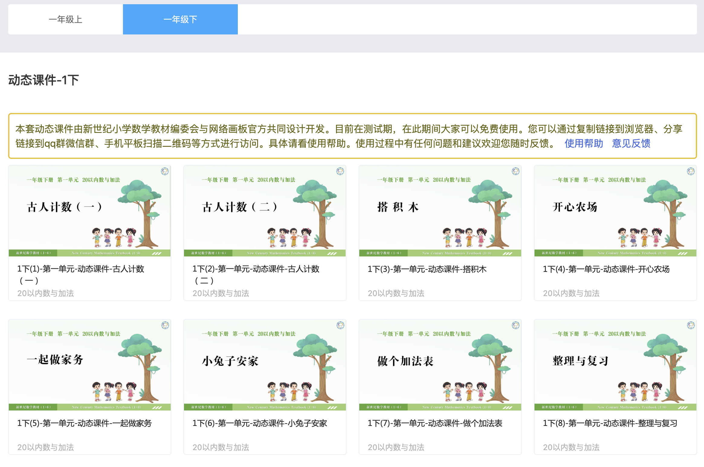
Task: Open the 使用帮助 help link
Action: (583, 143)
